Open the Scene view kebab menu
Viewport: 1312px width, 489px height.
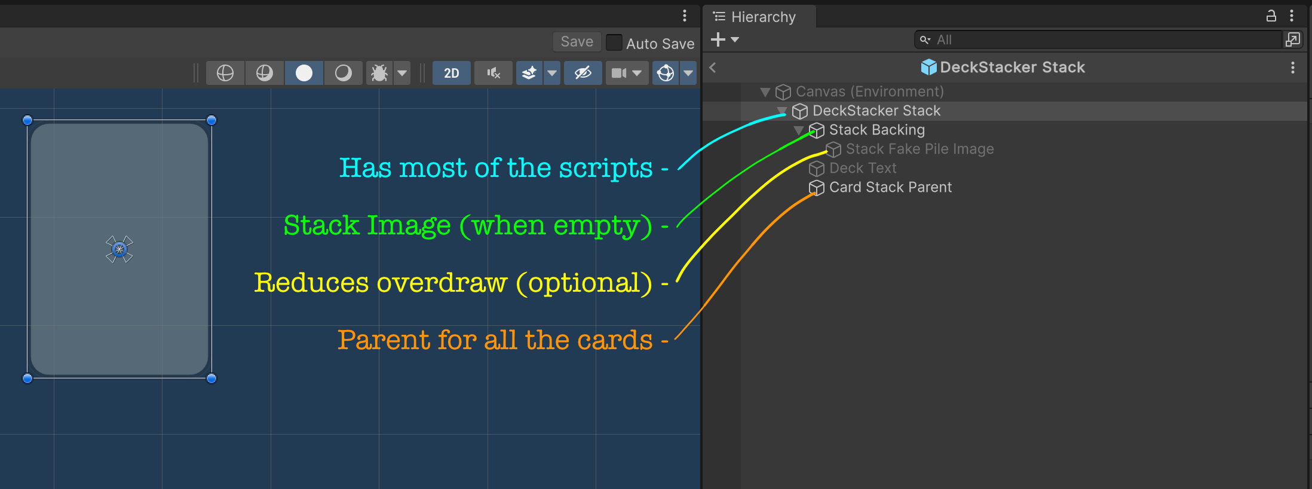click(685, 16)
